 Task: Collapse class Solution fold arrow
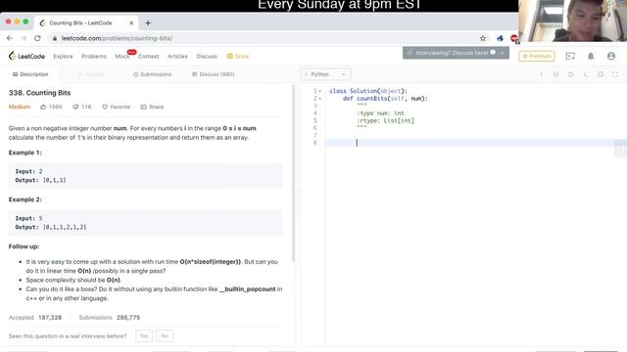coord(320,91)
